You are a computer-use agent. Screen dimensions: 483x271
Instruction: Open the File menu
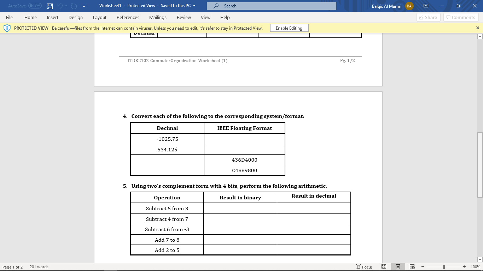tap(9, 17)
